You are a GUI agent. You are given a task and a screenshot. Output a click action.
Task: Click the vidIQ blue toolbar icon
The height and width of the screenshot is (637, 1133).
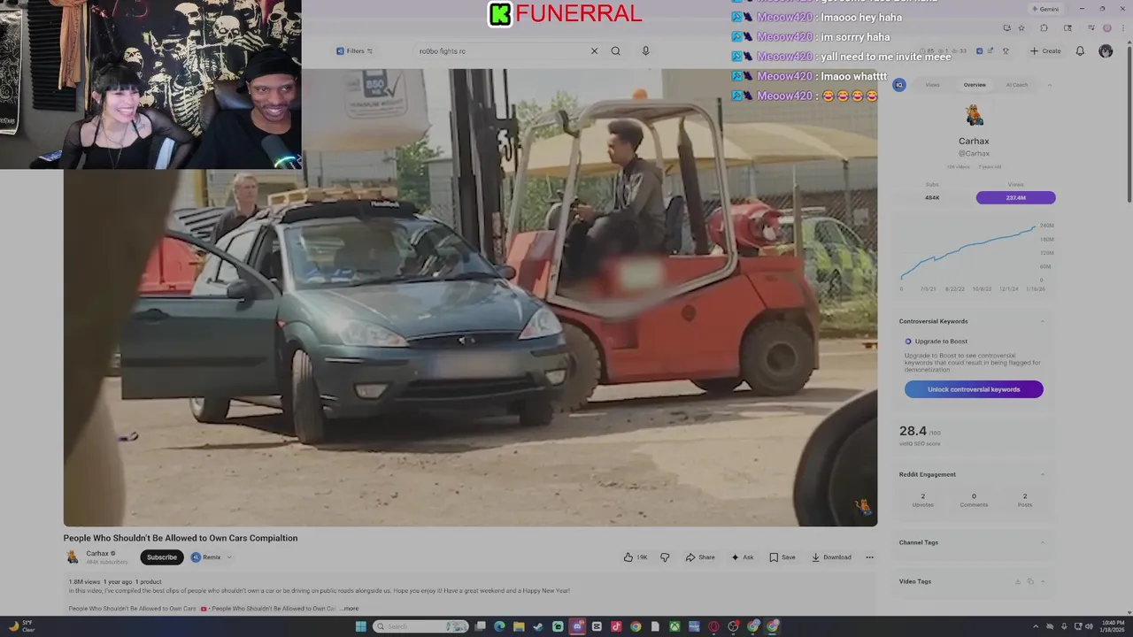pos(979,51)
